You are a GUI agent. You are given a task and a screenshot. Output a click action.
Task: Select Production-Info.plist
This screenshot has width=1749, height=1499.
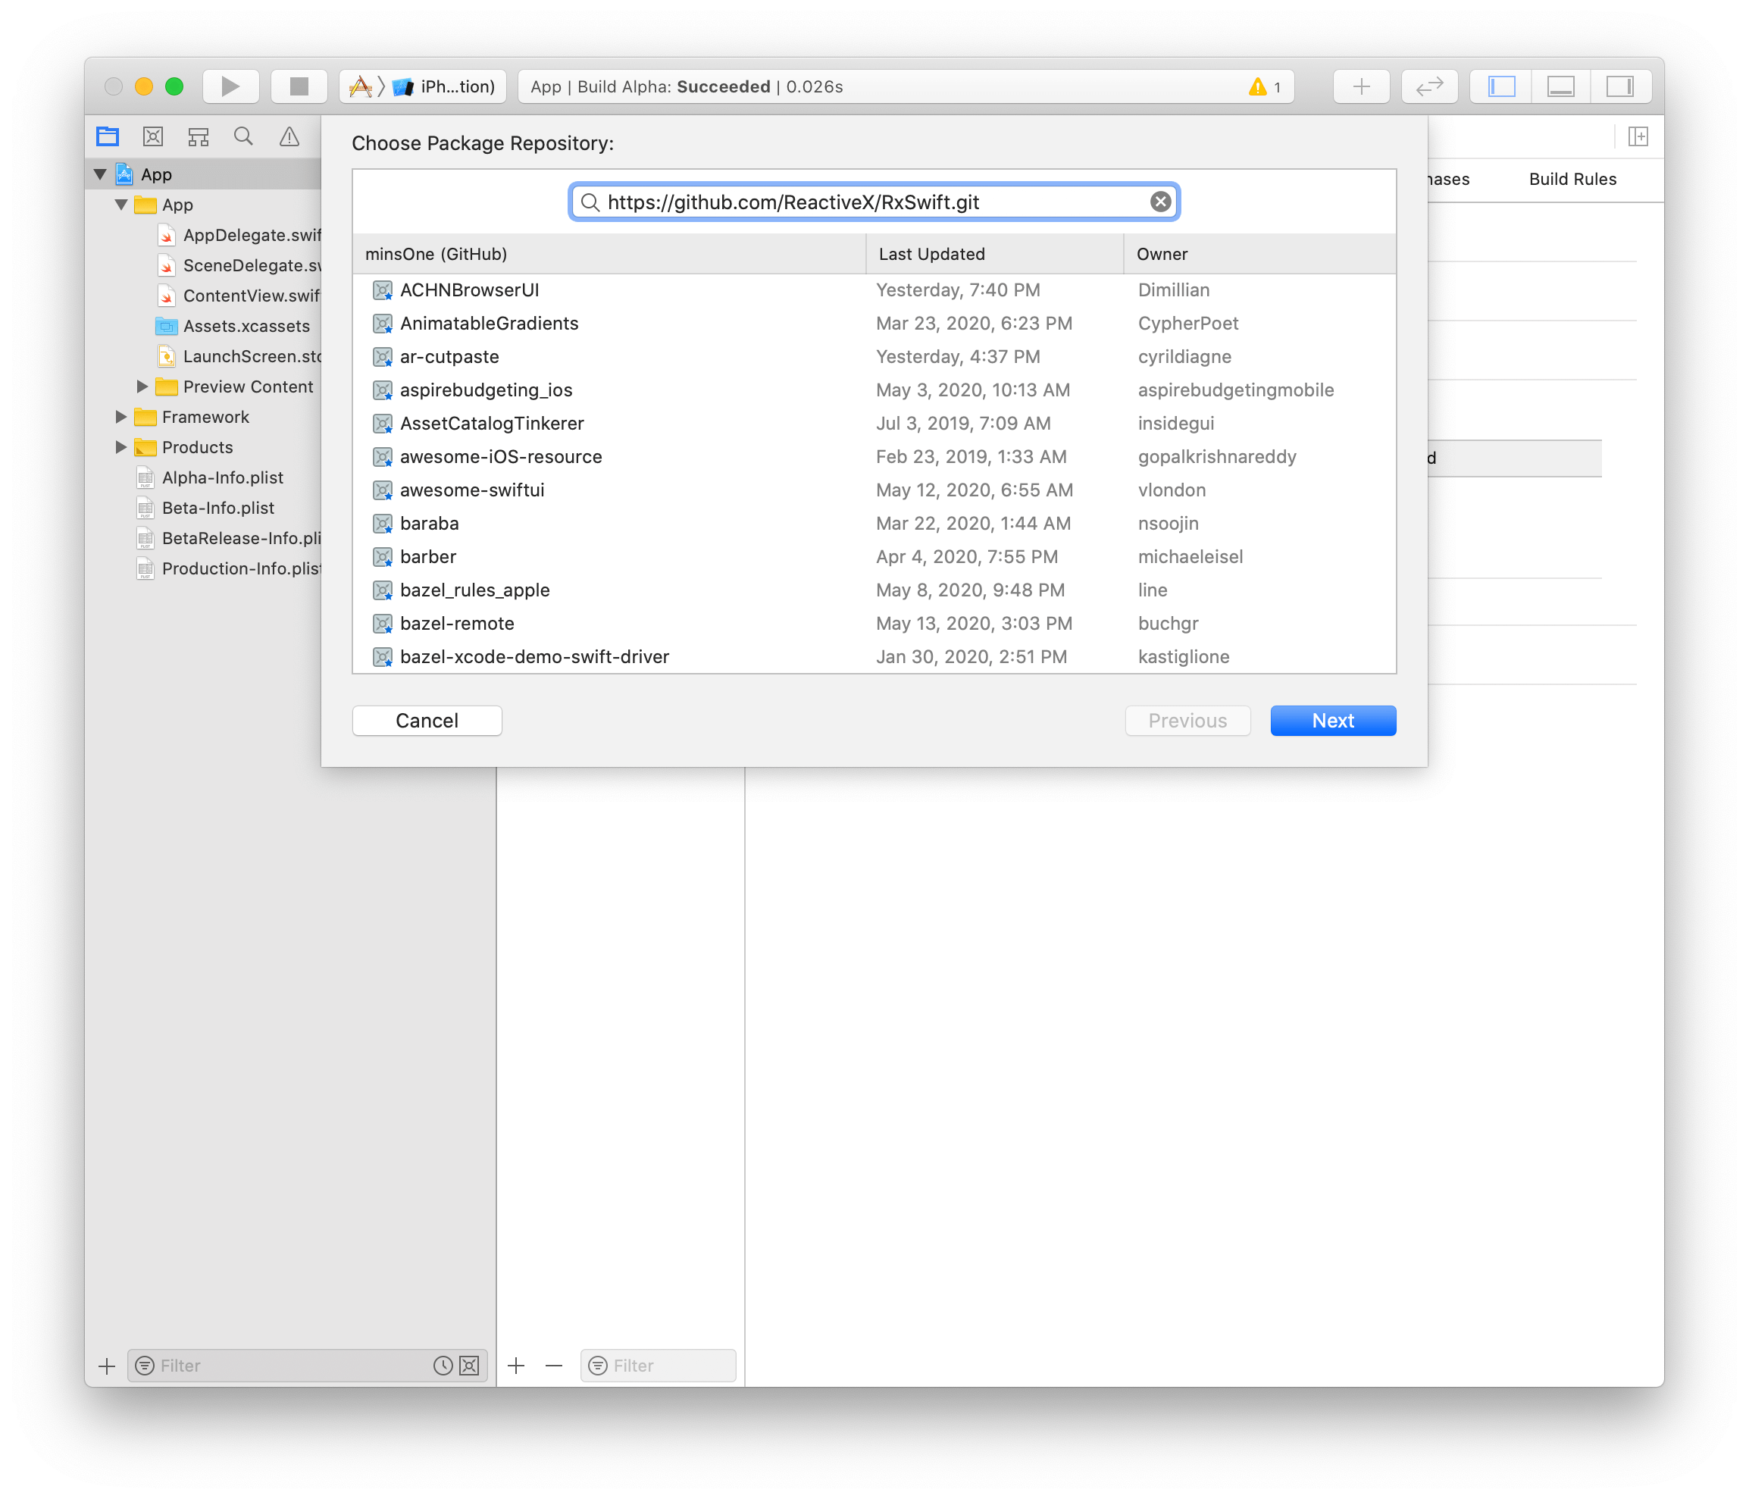click(228, 569)
